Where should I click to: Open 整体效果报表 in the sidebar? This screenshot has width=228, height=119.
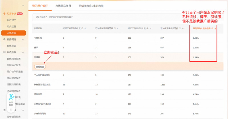[14, 59]
